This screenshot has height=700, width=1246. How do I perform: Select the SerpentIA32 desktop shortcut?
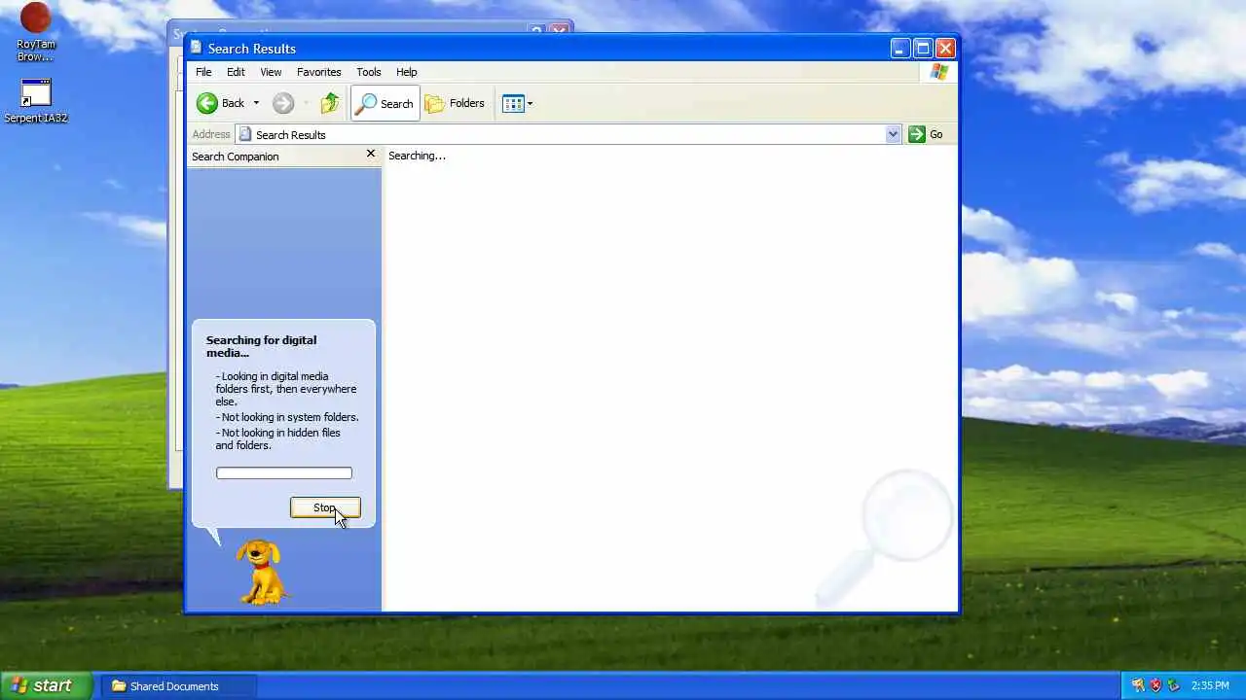[x=36, y=101]
